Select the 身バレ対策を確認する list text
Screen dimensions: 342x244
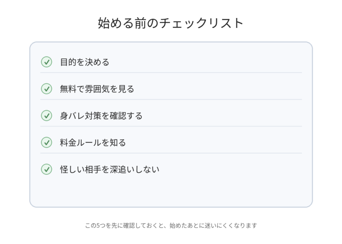[x=101, y=115]
